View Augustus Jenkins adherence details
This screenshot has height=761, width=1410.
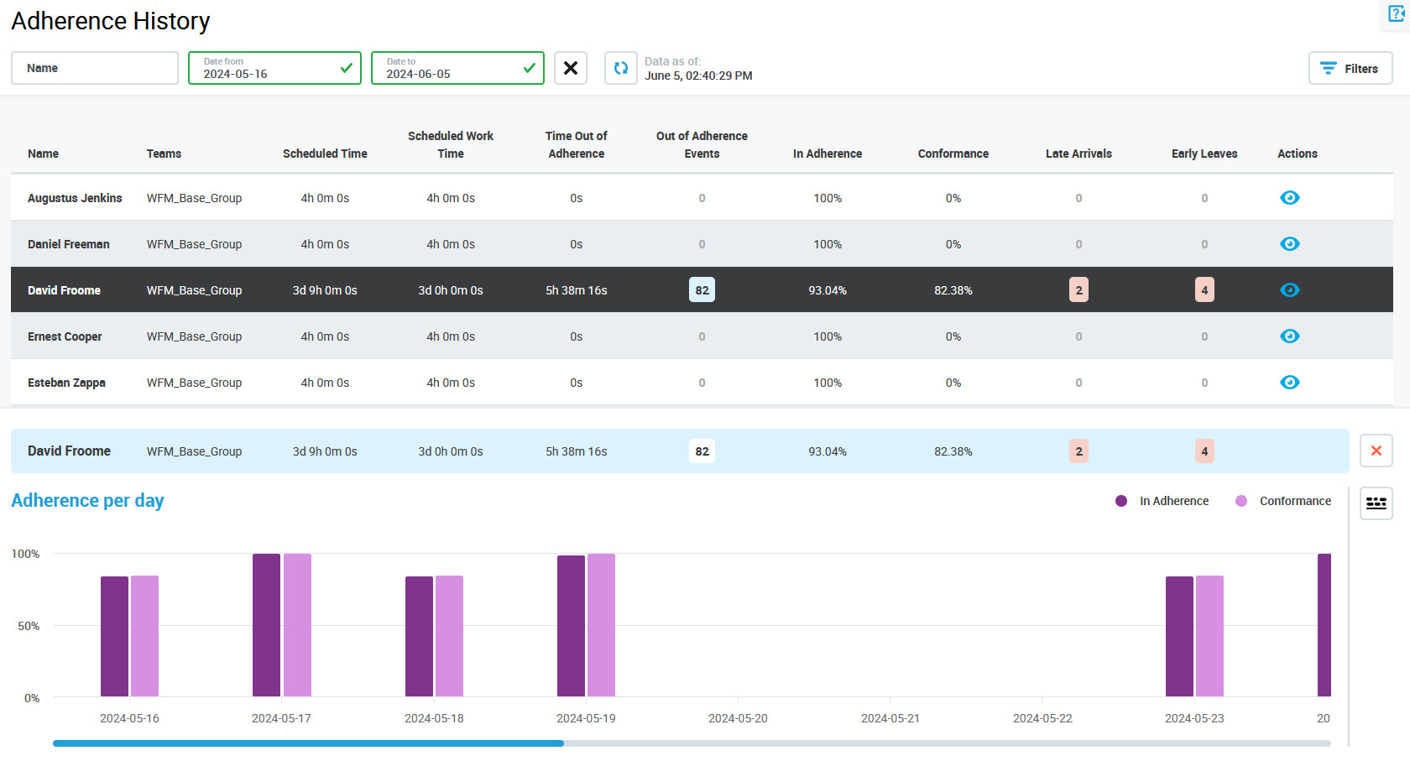point(1289,198)
